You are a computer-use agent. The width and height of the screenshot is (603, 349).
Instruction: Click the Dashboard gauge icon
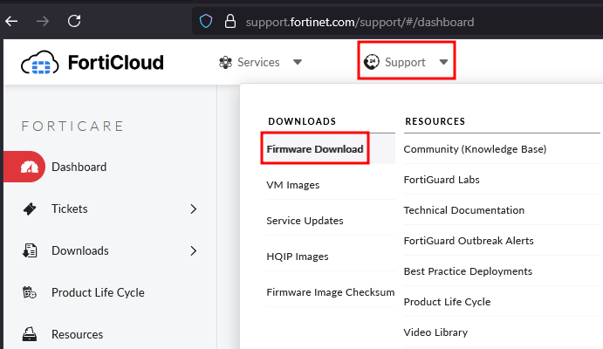coord(30,168)
